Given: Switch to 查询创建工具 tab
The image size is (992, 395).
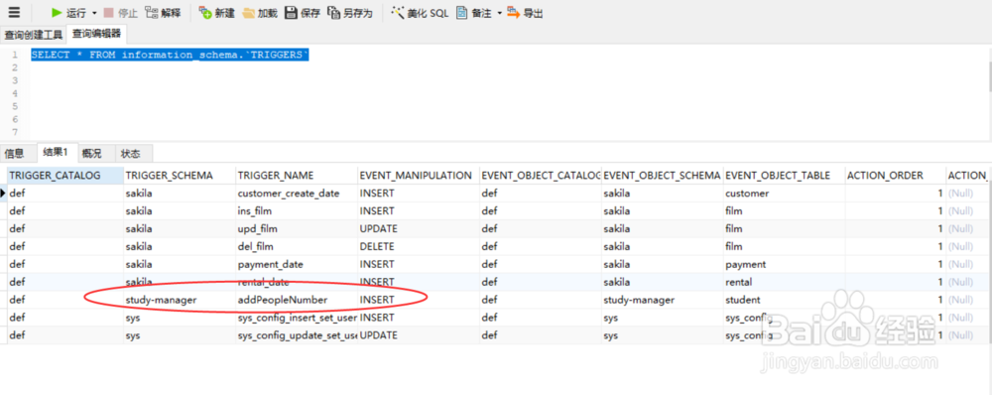Looking at the screenshot, I should pyautogui.click(x=34, y=34).
